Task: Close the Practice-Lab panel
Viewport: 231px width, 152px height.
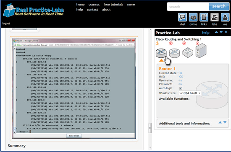Action: 226,32
